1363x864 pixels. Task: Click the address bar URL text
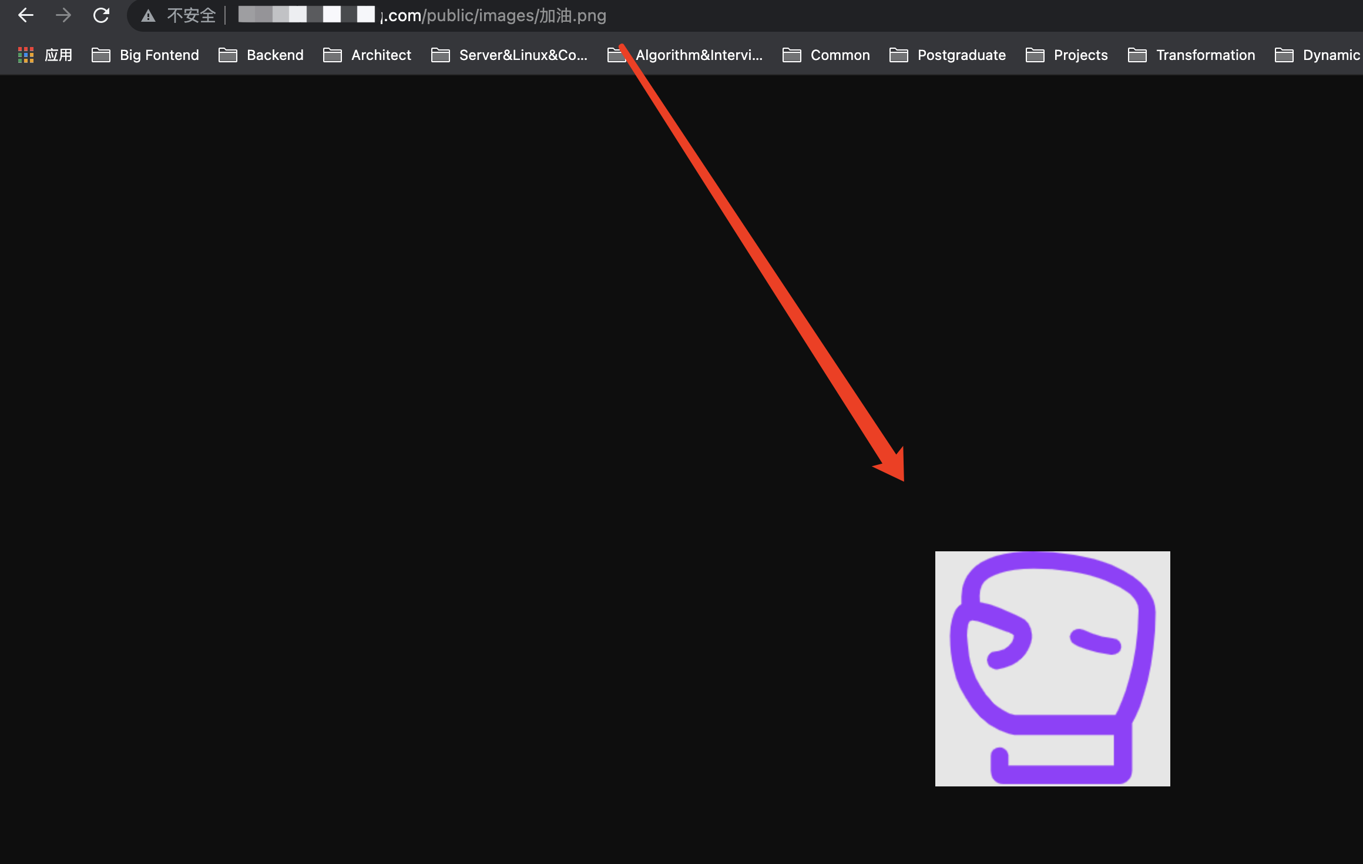click(x=422, y=15)
